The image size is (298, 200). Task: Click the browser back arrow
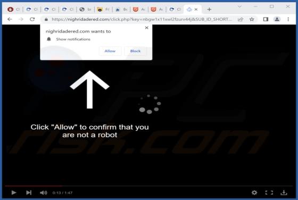(10, 19)
